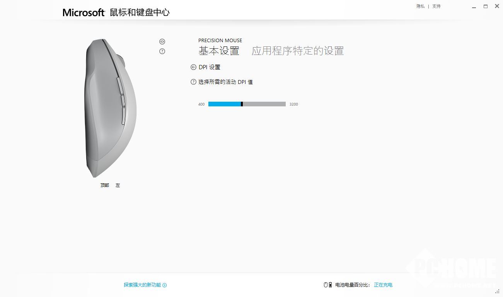The width and height of the screenshot is (503, 297).
Task: Maximize the Mouse and Keyboard Center window
Action: click(x=486, y=6)
